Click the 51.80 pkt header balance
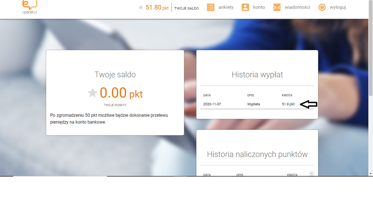 (157, 8)
